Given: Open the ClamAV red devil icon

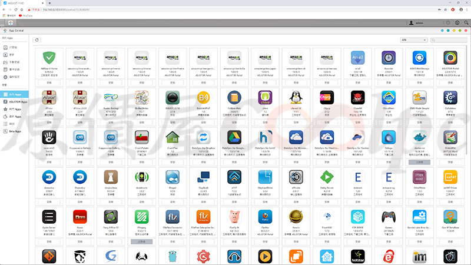Looking at the screenshot, I should [358, 98].
